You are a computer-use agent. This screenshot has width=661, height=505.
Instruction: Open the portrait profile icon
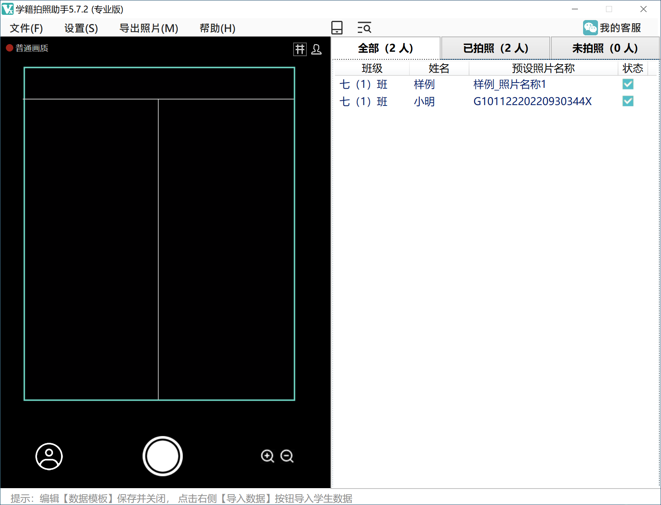coord(49,456)
